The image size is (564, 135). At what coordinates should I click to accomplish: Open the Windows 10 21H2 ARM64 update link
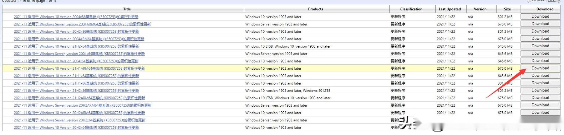tap(79, 98)
